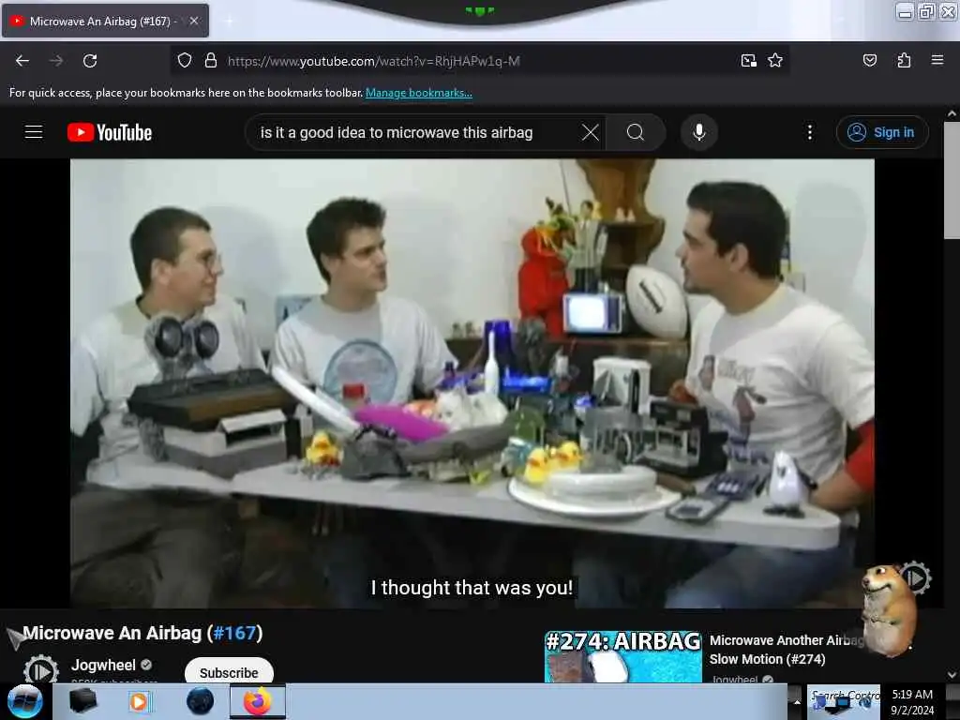The image size is (960, 720).
Task: Bookmark this page with the star icon
Action: point(775,61)
